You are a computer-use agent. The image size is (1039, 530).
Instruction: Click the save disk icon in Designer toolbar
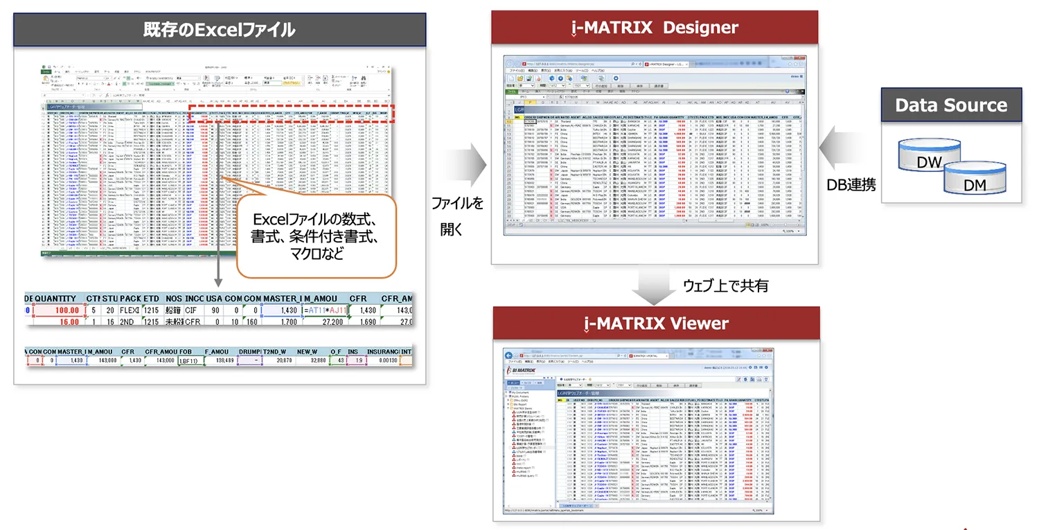(529, 78)
